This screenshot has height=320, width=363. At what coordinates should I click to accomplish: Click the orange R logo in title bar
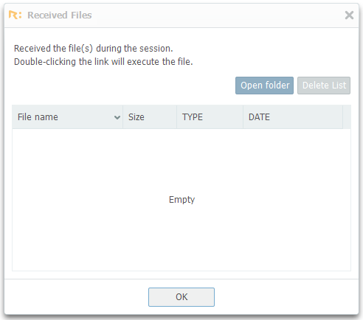[x=15, y=15]
